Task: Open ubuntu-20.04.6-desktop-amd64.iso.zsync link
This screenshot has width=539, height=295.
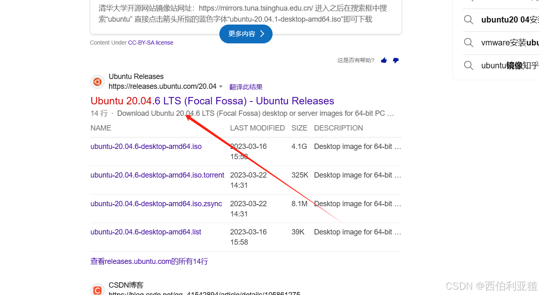Action: point(156,204)
